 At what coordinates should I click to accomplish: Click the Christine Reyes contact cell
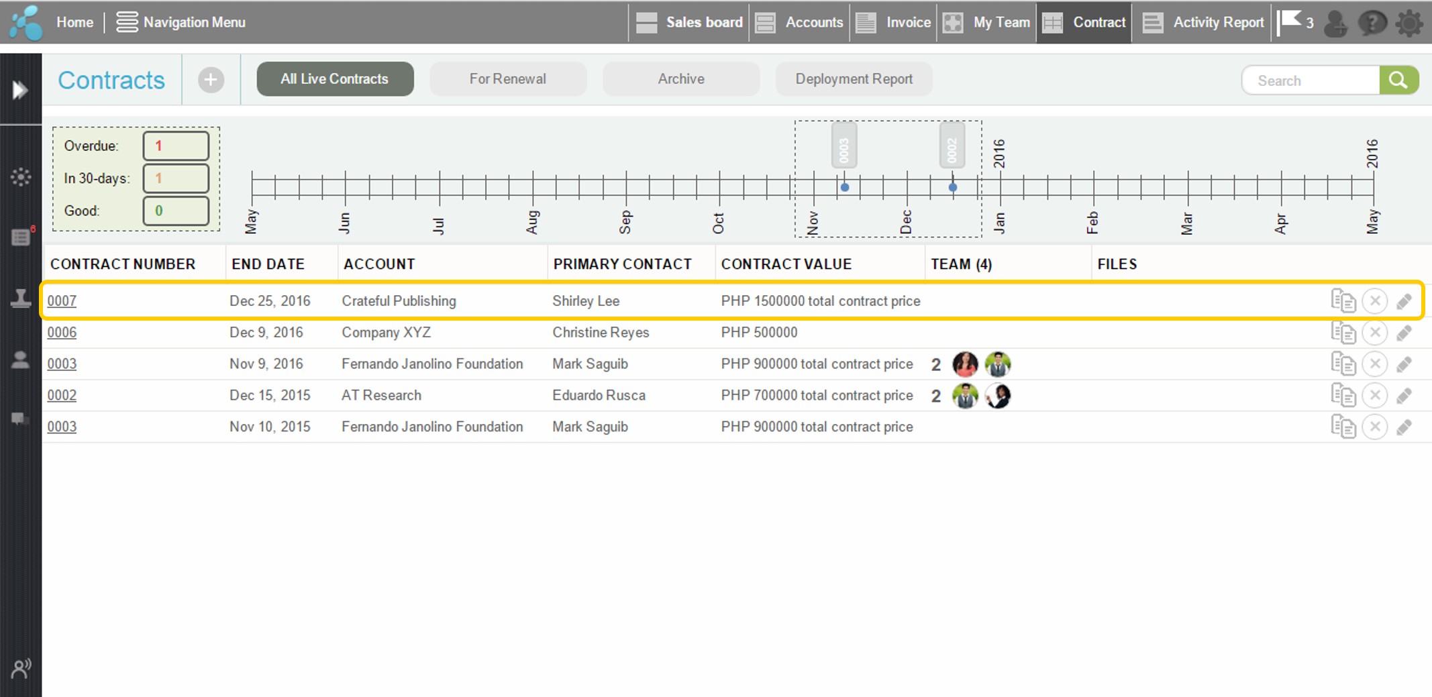pos(601,332)
